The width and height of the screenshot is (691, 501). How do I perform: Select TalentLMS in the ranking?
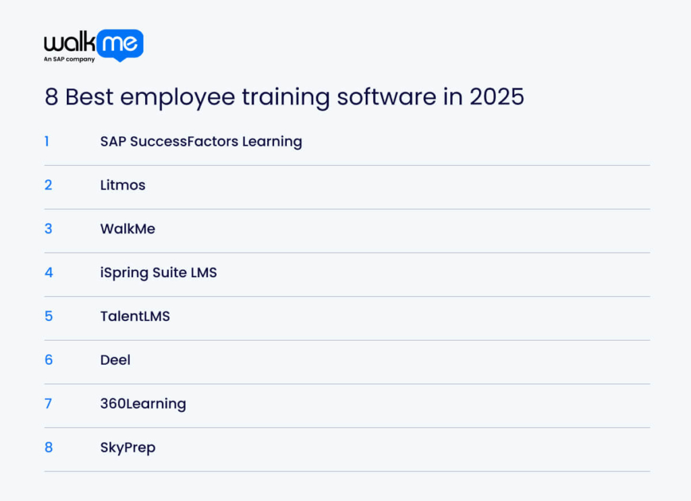(134, 316)
